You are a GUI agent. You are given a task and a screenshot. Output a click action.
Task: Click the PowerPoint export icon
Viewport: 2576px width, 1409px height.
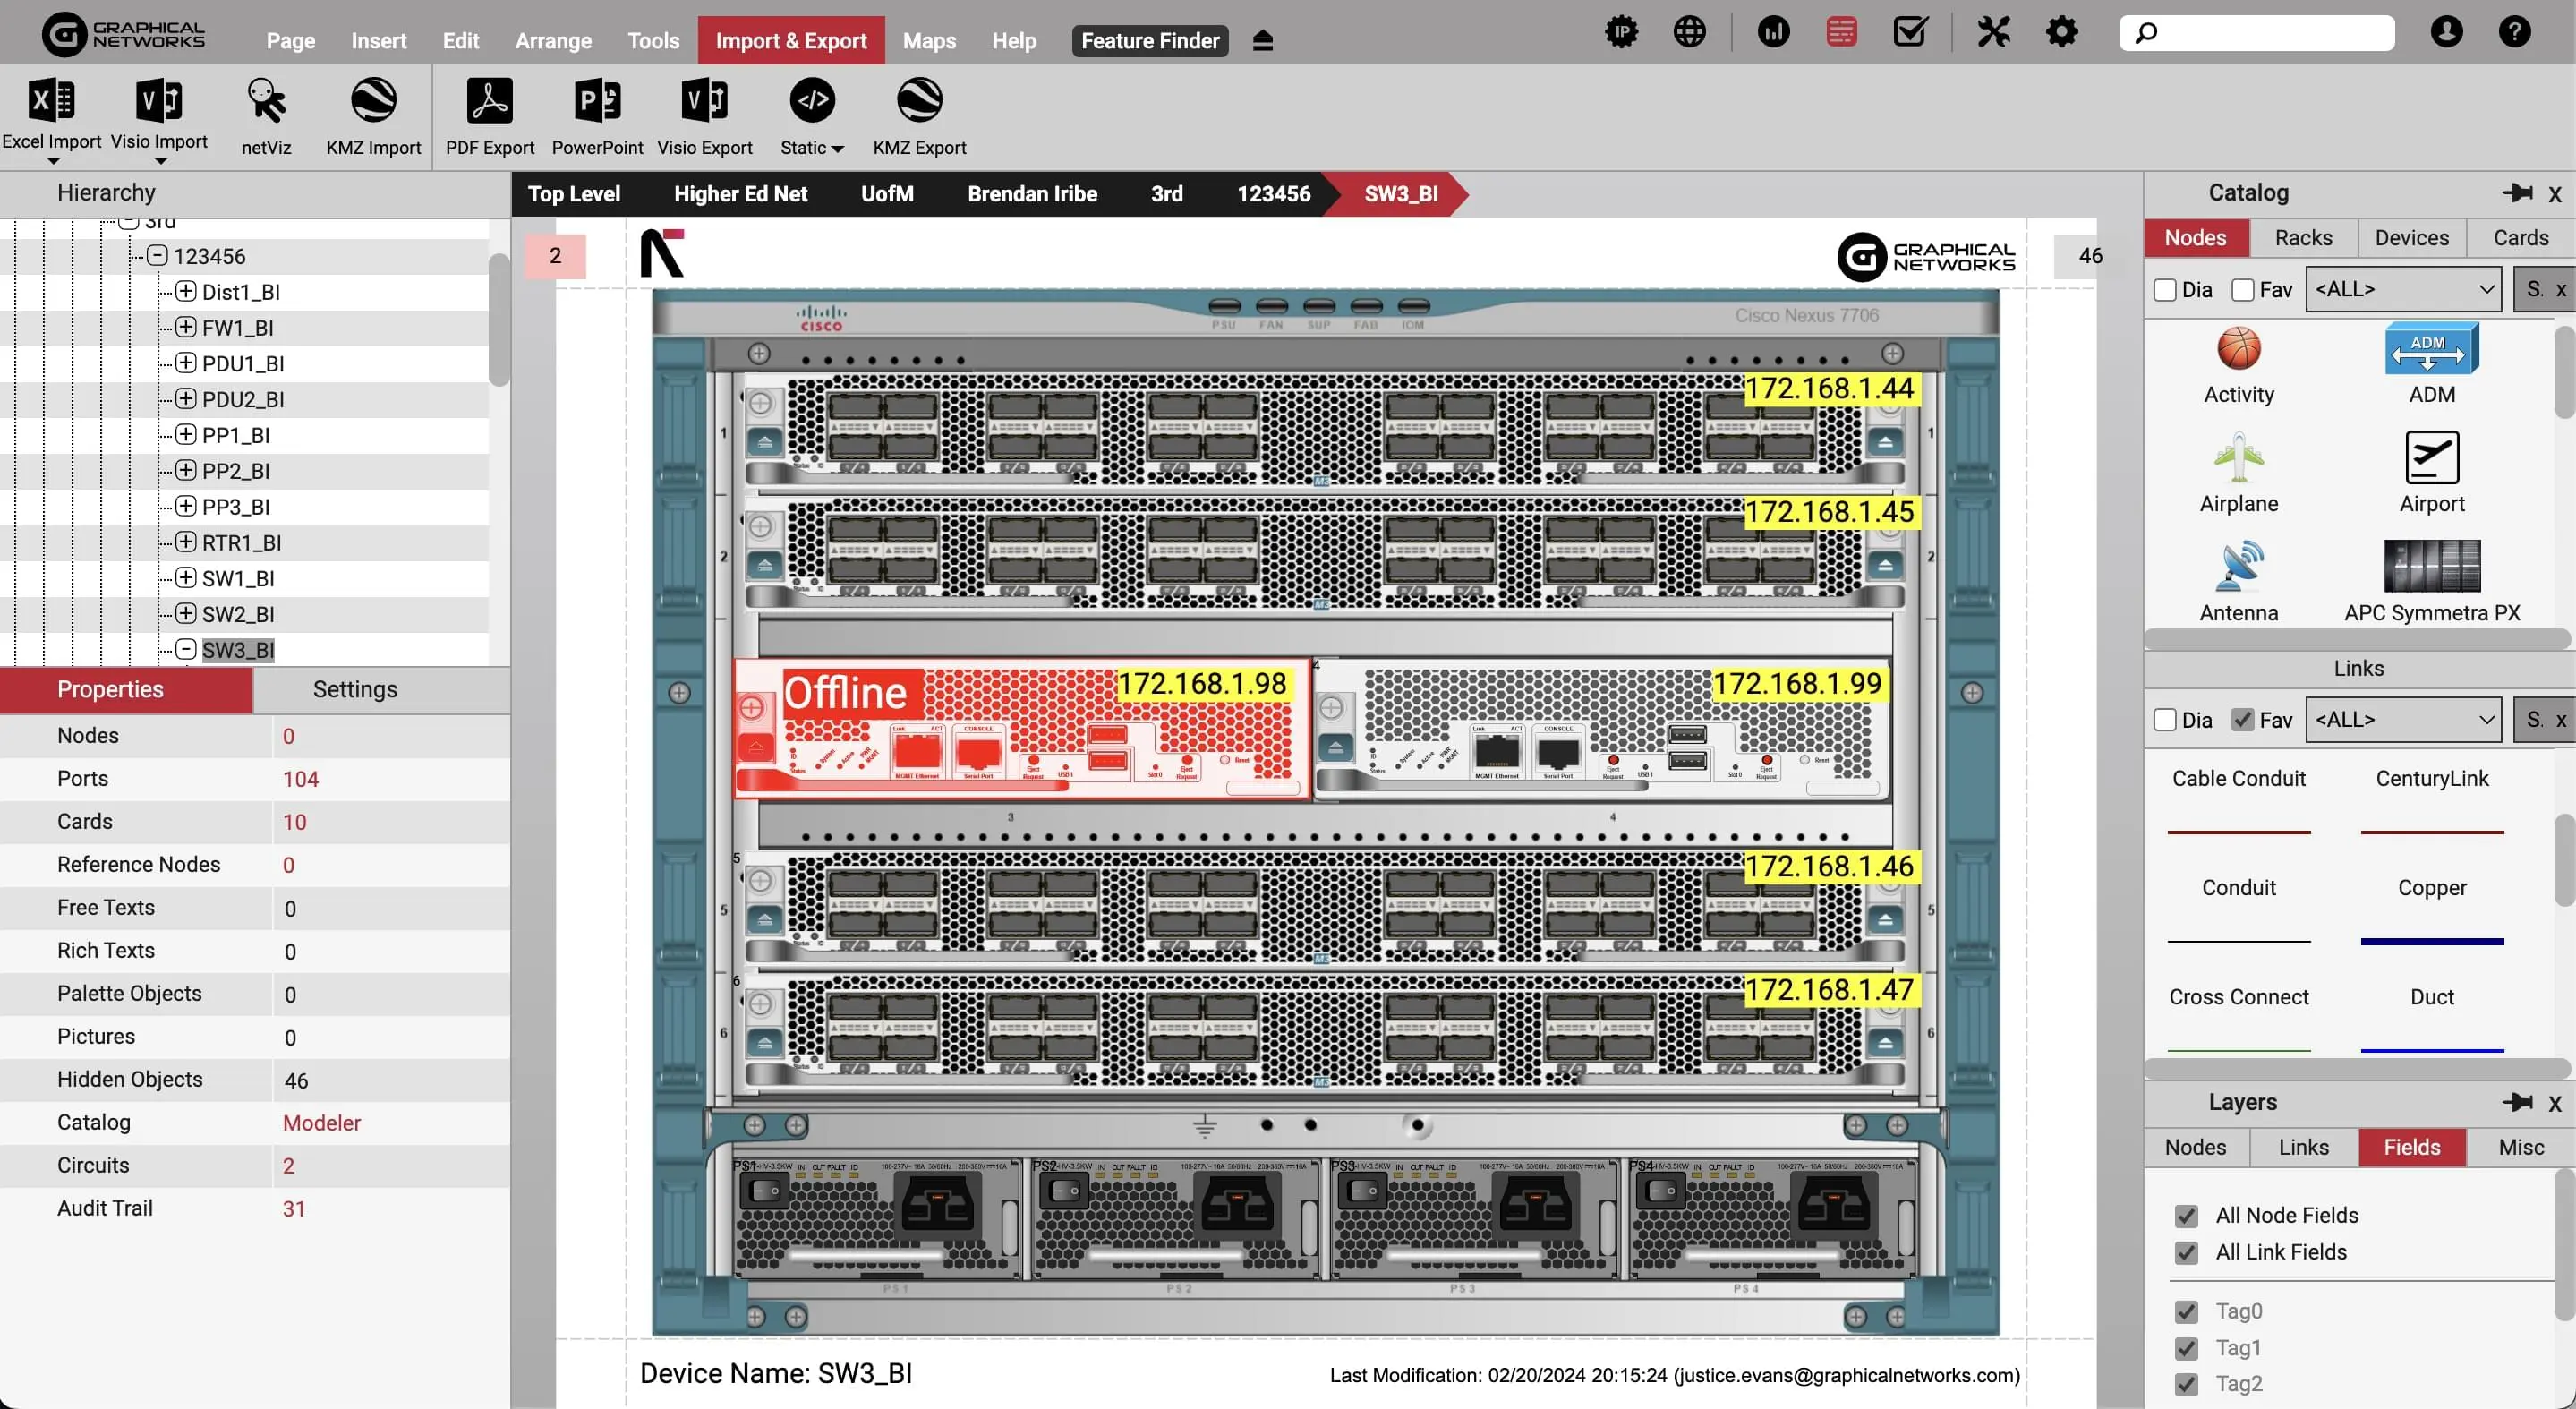pos(597,100)
